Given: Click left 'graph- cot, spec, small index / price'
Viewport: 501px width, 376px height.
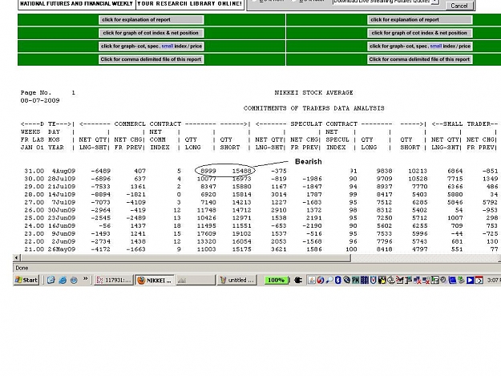Looking at the screenshot, I should (152, 46).
